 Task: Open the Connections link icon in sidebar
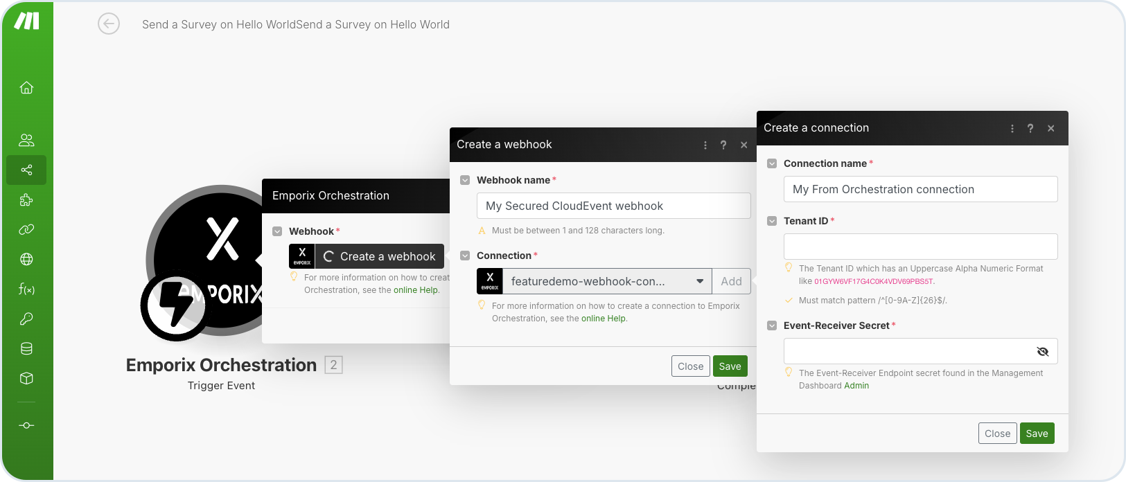point(26,230)
